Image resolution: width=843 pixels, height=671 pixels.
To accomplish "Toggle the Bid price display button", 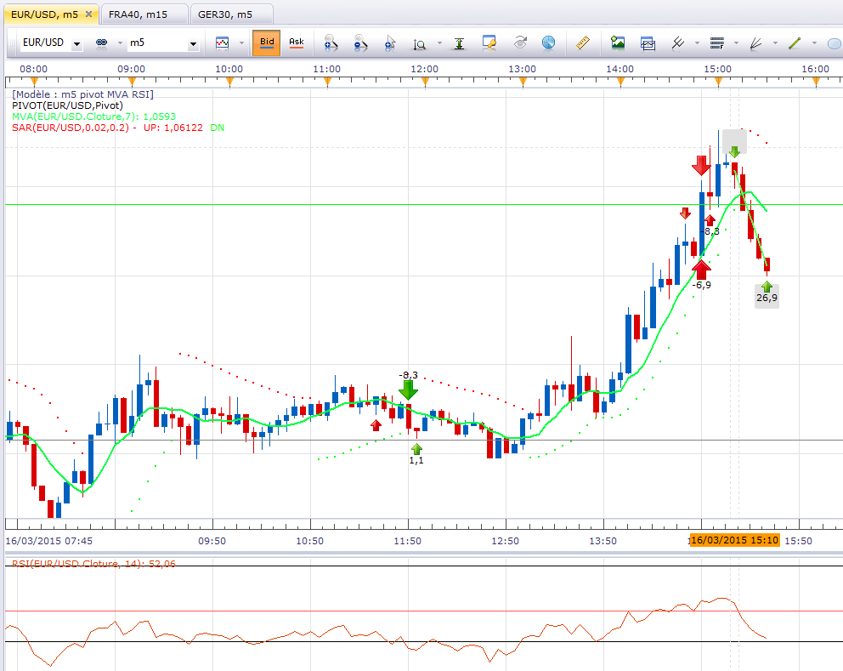I will (x=267, y=43).
